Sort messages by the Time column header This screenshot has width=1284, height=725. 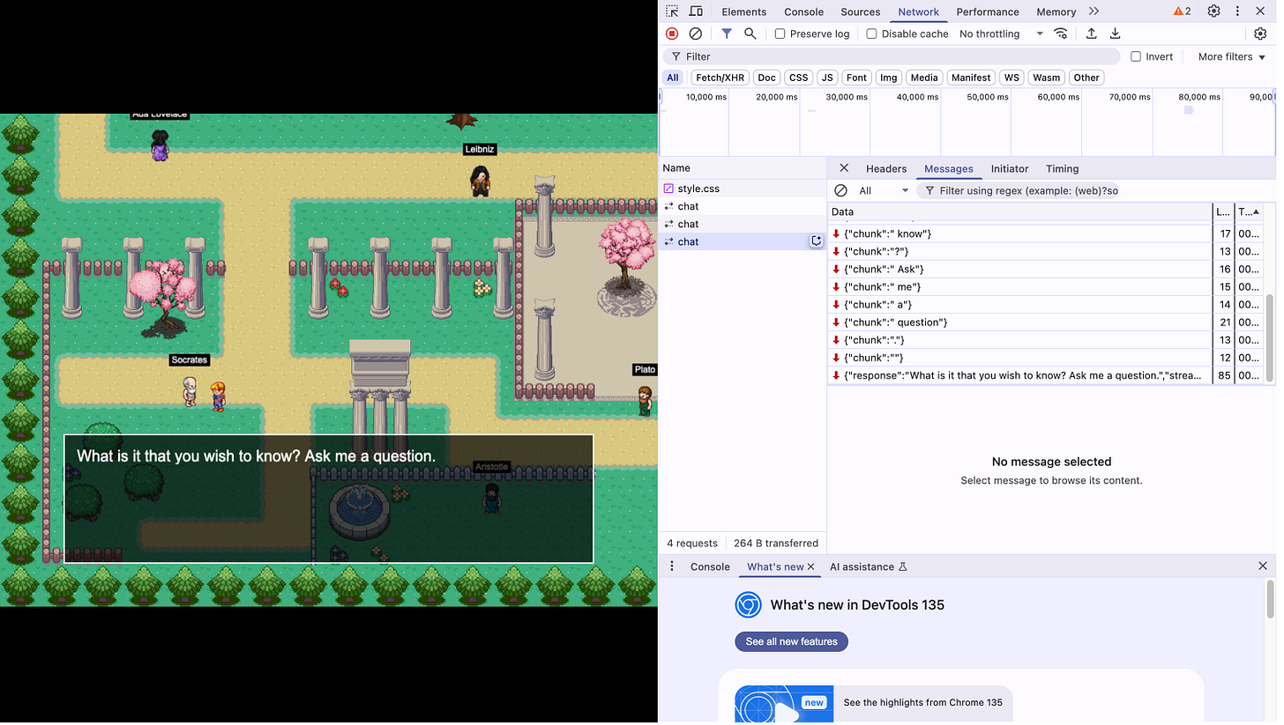click(x=1249, y=211)
